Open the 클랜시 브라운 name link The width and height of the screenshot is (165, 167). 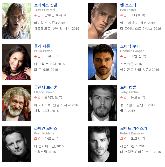[46, 87]
